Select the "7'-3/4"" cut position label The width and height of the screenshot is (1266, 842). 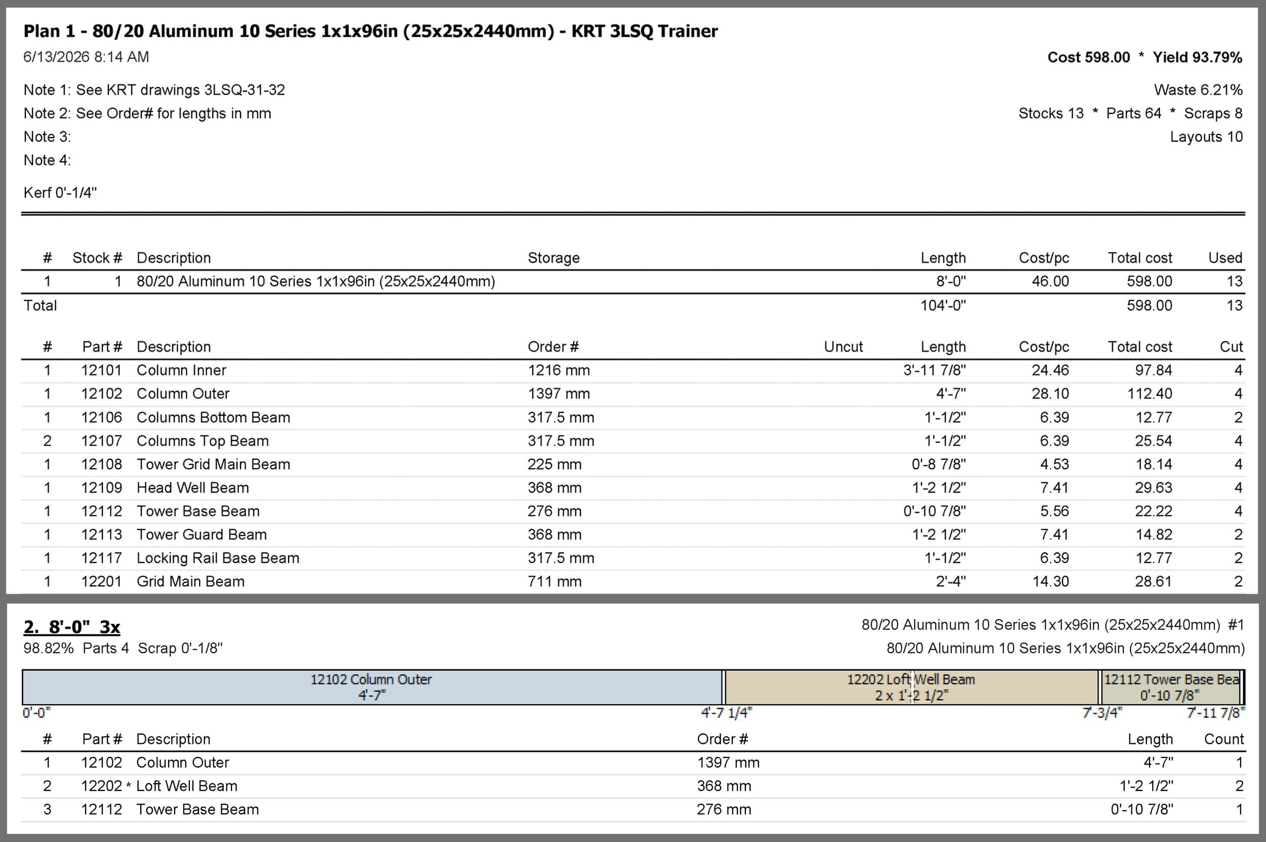1102,713
